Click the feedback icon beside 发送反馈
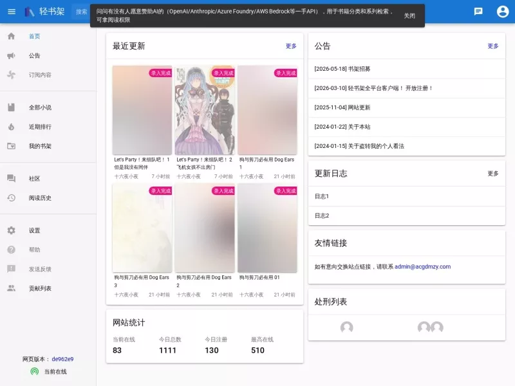This screenshot has height=386, width=515. click(11, 269)
